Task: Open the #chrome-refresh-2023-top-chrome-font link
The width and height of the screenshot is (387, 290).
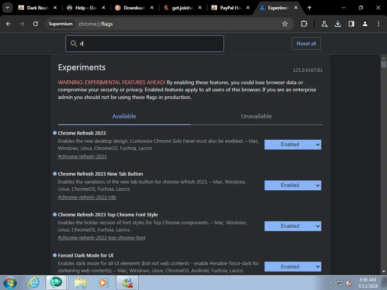Action: tap(101, 238)
